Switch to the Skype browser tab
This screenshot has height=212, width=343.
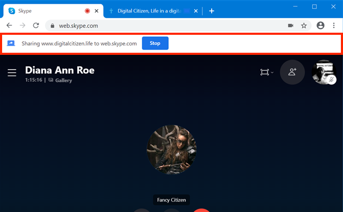pos(53,11)
